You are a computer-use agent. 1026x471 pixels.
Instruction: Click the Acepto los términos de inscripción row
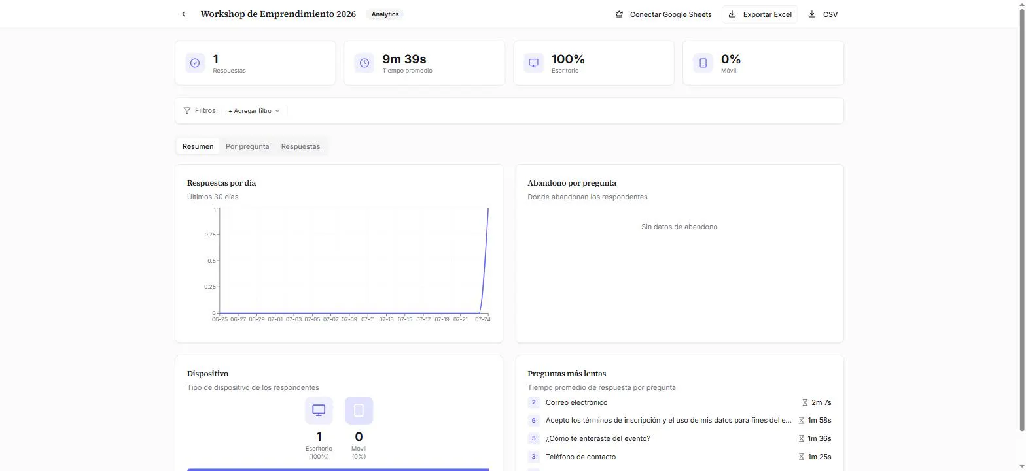(679, 421)
